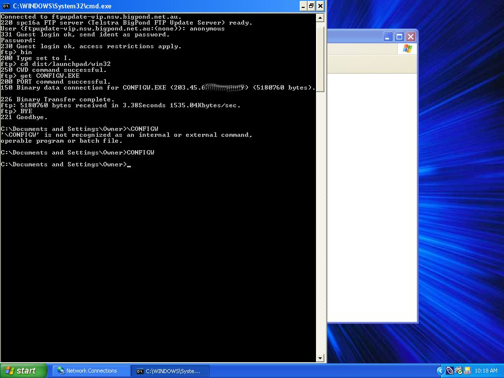
Task: Click the line '331 Guest login ok, send ident as password.'
Action: 85,34
